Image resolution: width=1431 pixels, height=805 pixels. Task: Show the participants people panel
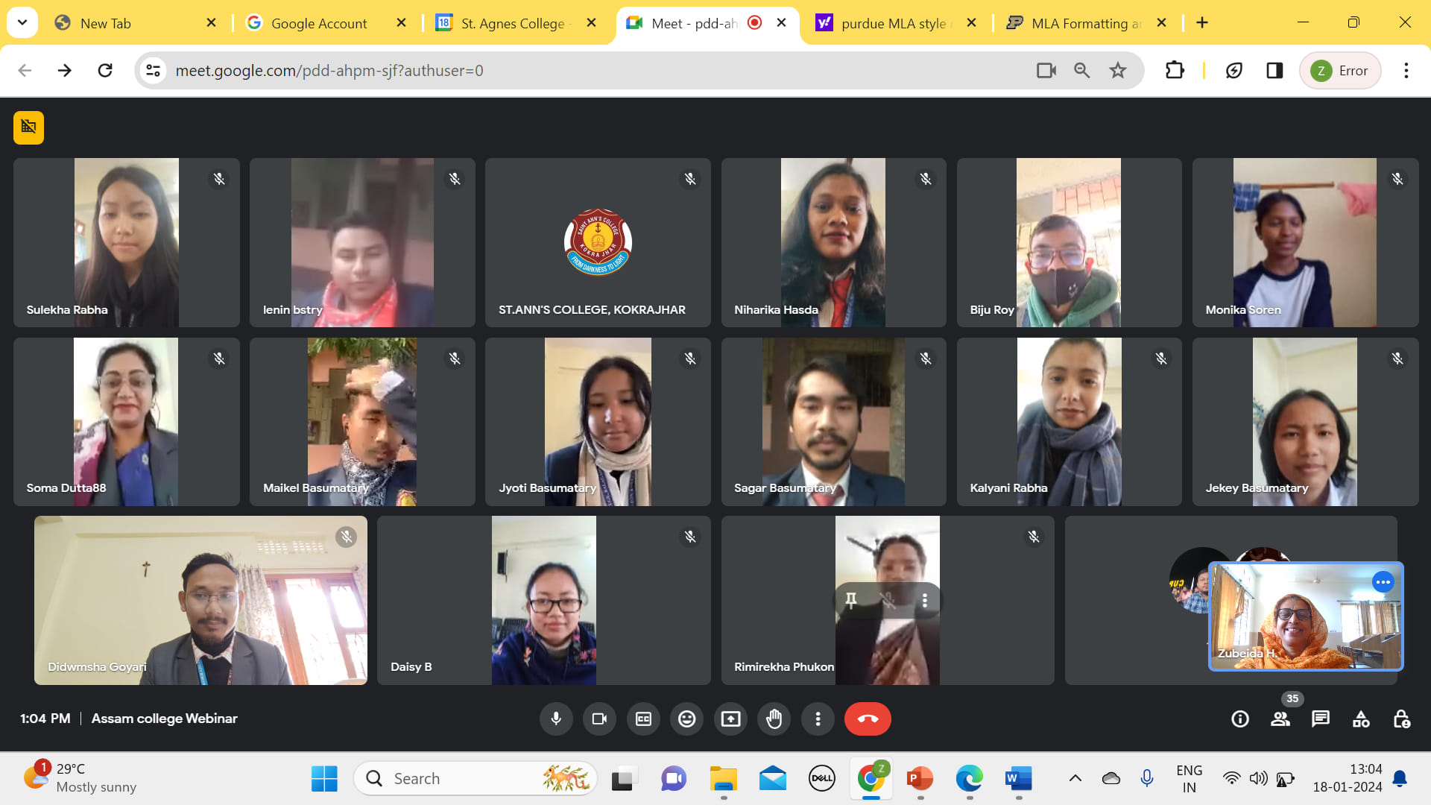point(1280,719)
